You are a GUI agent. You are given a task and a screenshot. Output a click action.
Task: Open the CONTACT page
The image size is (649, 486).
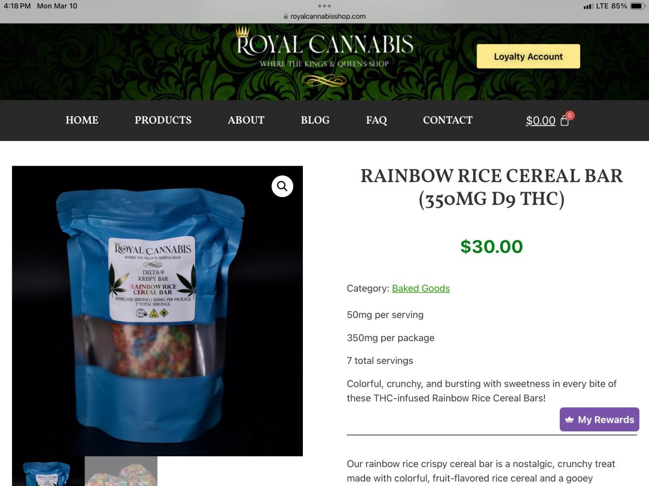point(448,120)
